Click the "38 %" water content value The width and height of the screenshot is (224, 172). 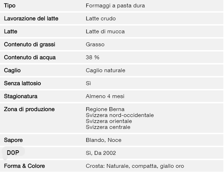click(x=92, y=57)
